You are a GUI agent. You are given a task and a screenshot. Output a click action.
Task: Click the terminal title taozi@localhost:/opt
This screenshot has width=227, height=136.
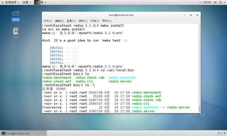coord(121,15)
